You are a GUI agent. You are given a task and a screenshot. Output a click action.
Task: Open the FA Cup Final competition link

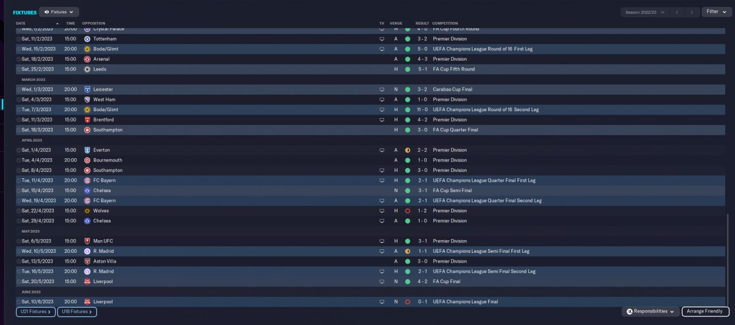click(446, 282)
